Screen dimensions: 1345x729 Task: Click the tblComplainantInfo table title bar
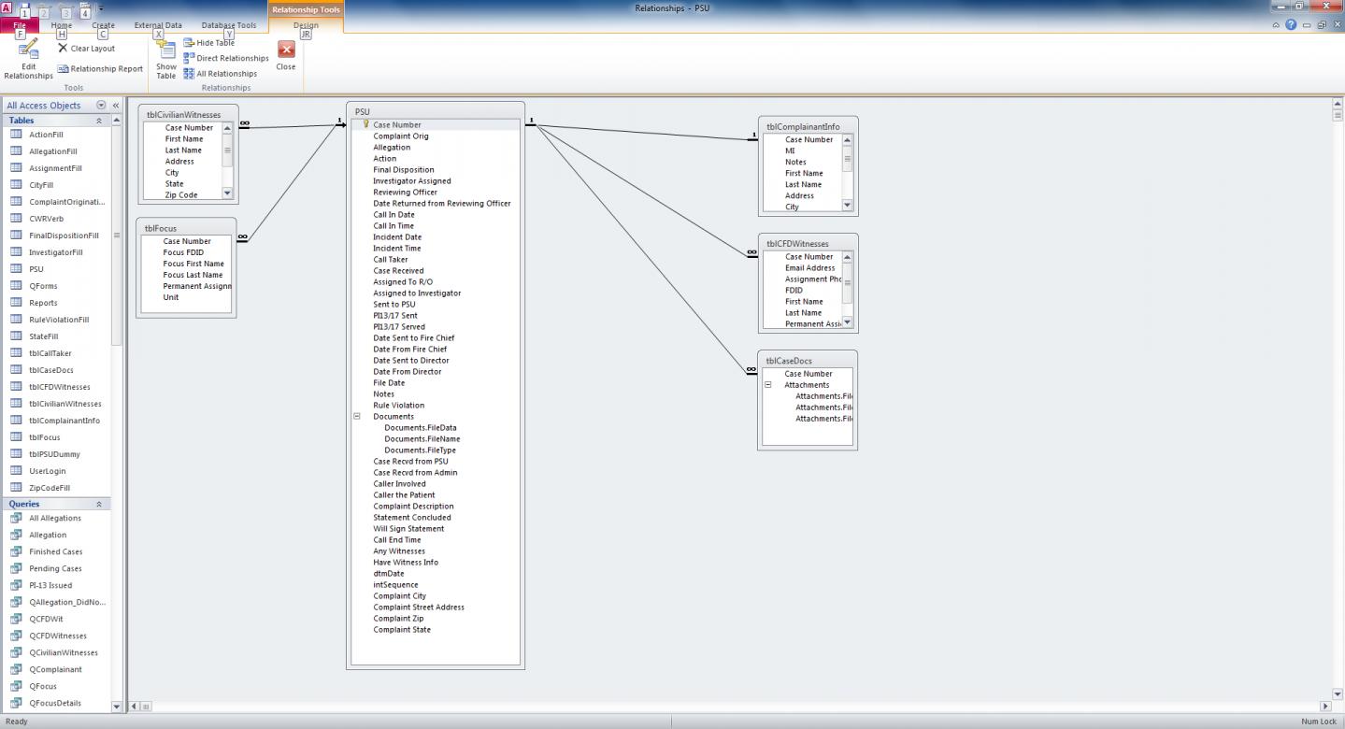coord(808,126)
